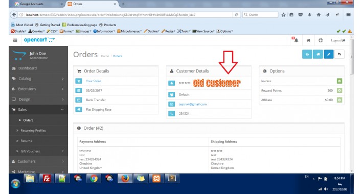The height and width of the screenshot is (194, 363).
Task: Click the Firefox home toolbar icon
Action: (319, 15)
